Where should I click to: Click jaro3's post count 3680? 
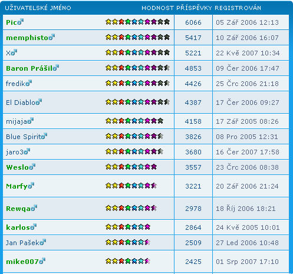click(193, 152)
